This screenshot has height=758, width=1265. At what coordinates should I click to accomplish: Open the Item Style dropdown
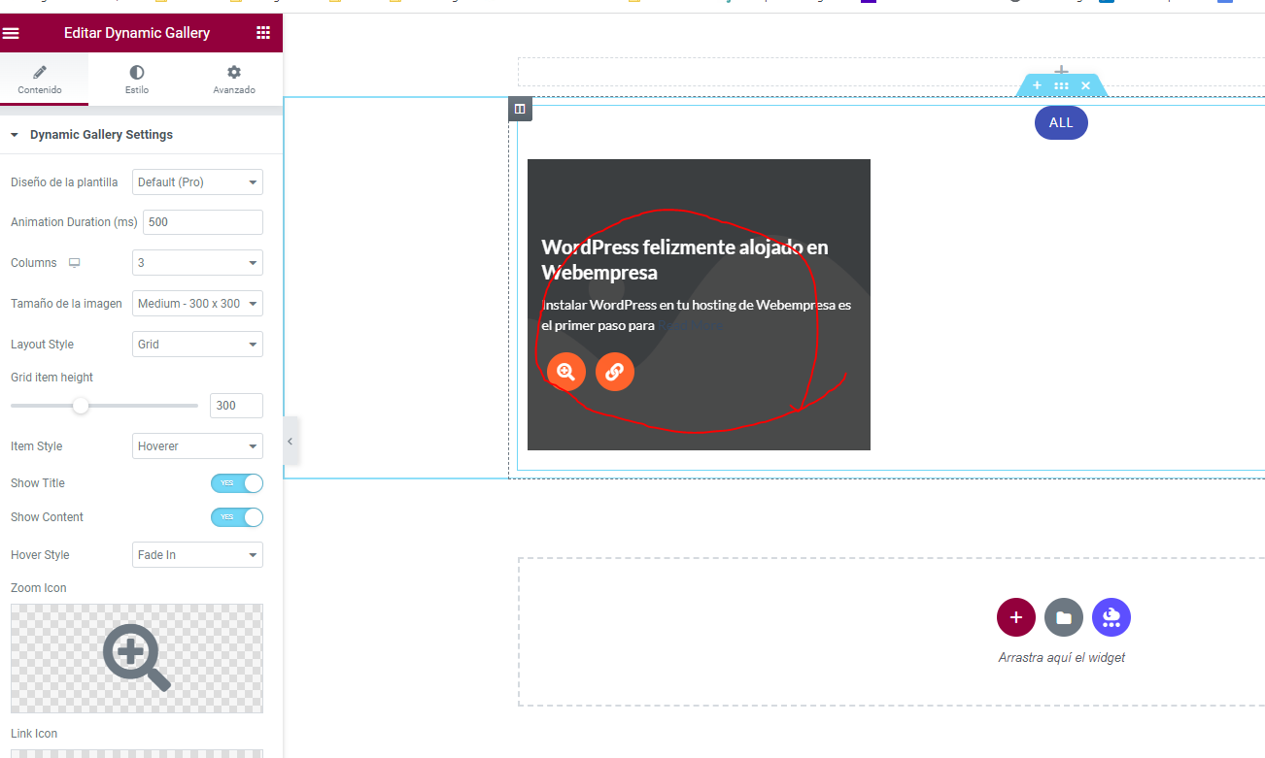click(x=197, y=446)
